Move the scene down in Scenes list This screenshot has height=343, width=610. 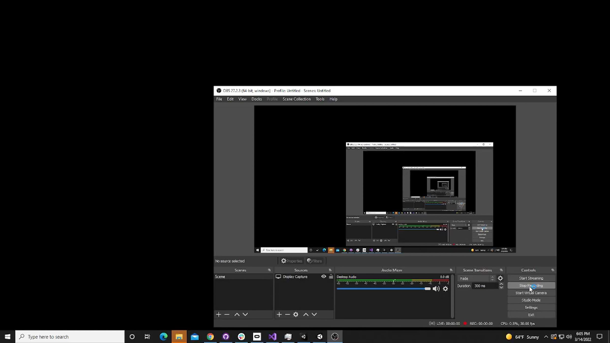tap(245, 315)
